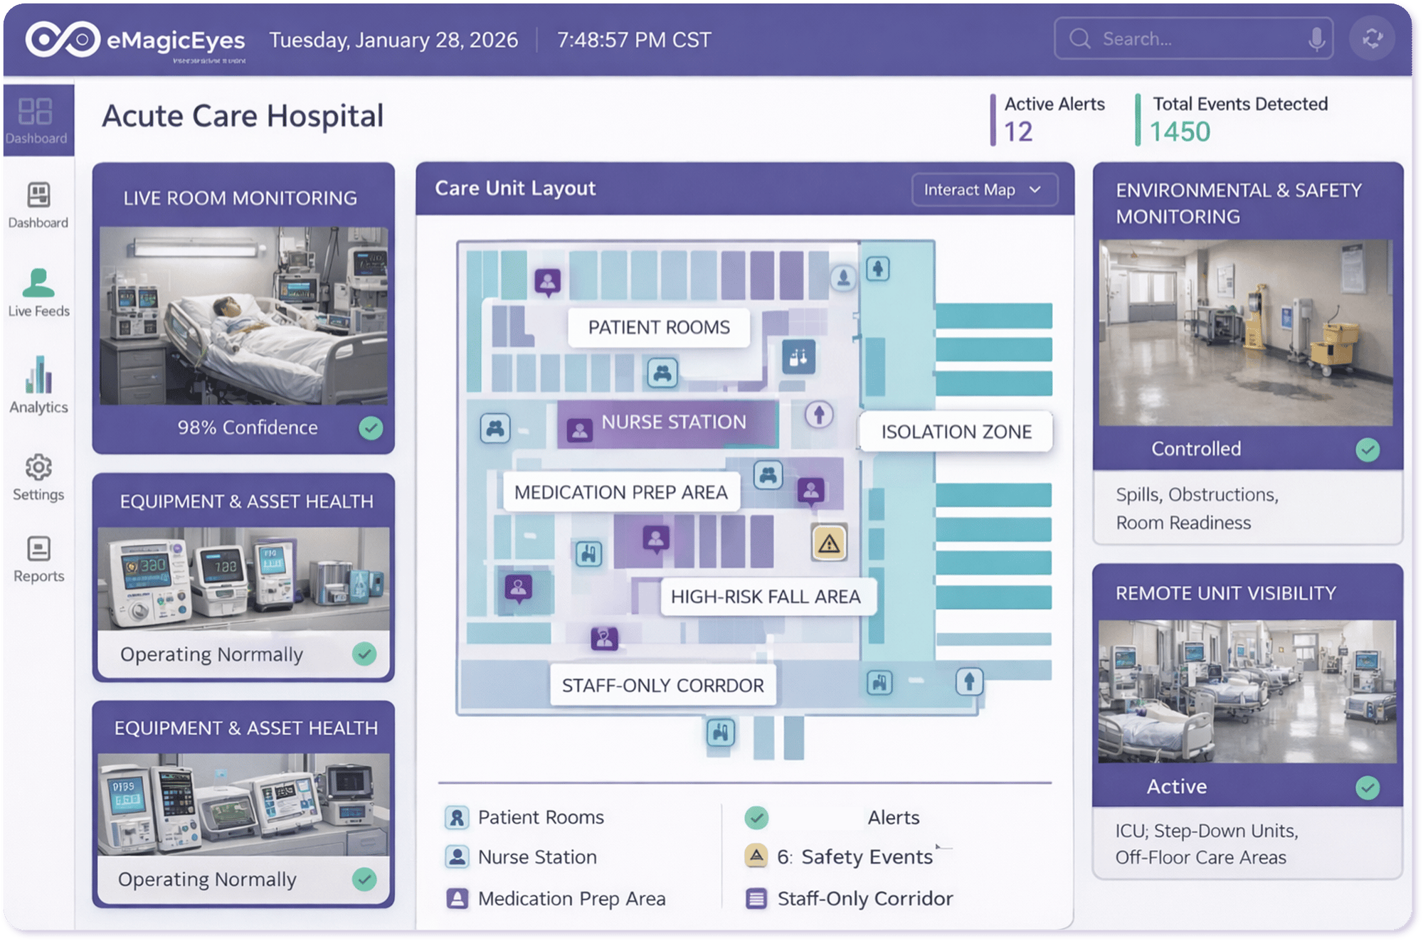The height and width of the screenshot is (941, 1423).
Task: Toggle the Remote Unit Visibility Active status check
Action: [x=1367, y=786]
